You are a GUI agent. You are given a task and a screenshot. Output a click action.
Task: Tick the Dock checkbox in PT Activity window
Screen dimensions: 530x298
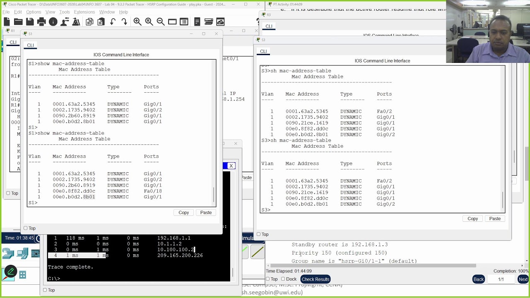[x=284, y=279]
